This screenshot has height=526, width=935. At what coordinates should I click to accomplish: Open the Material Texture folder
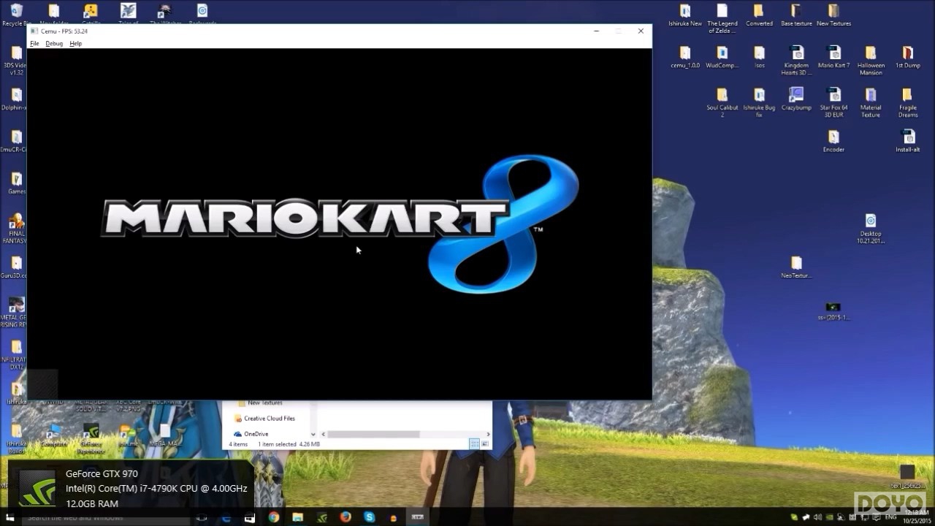(x=871, y=102)
